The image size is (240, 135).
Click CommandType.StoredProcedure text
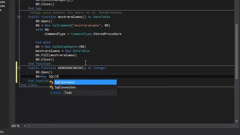[96, 34]
